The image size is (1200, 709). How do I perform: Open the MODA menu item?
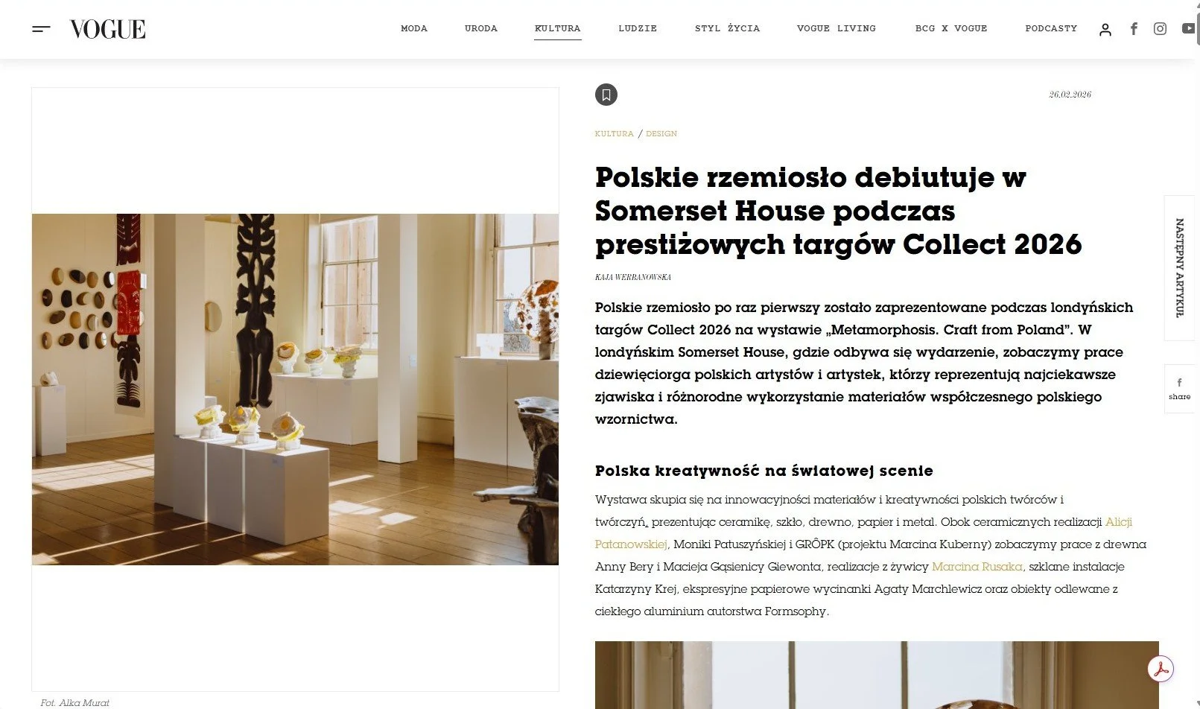[414, 28]
